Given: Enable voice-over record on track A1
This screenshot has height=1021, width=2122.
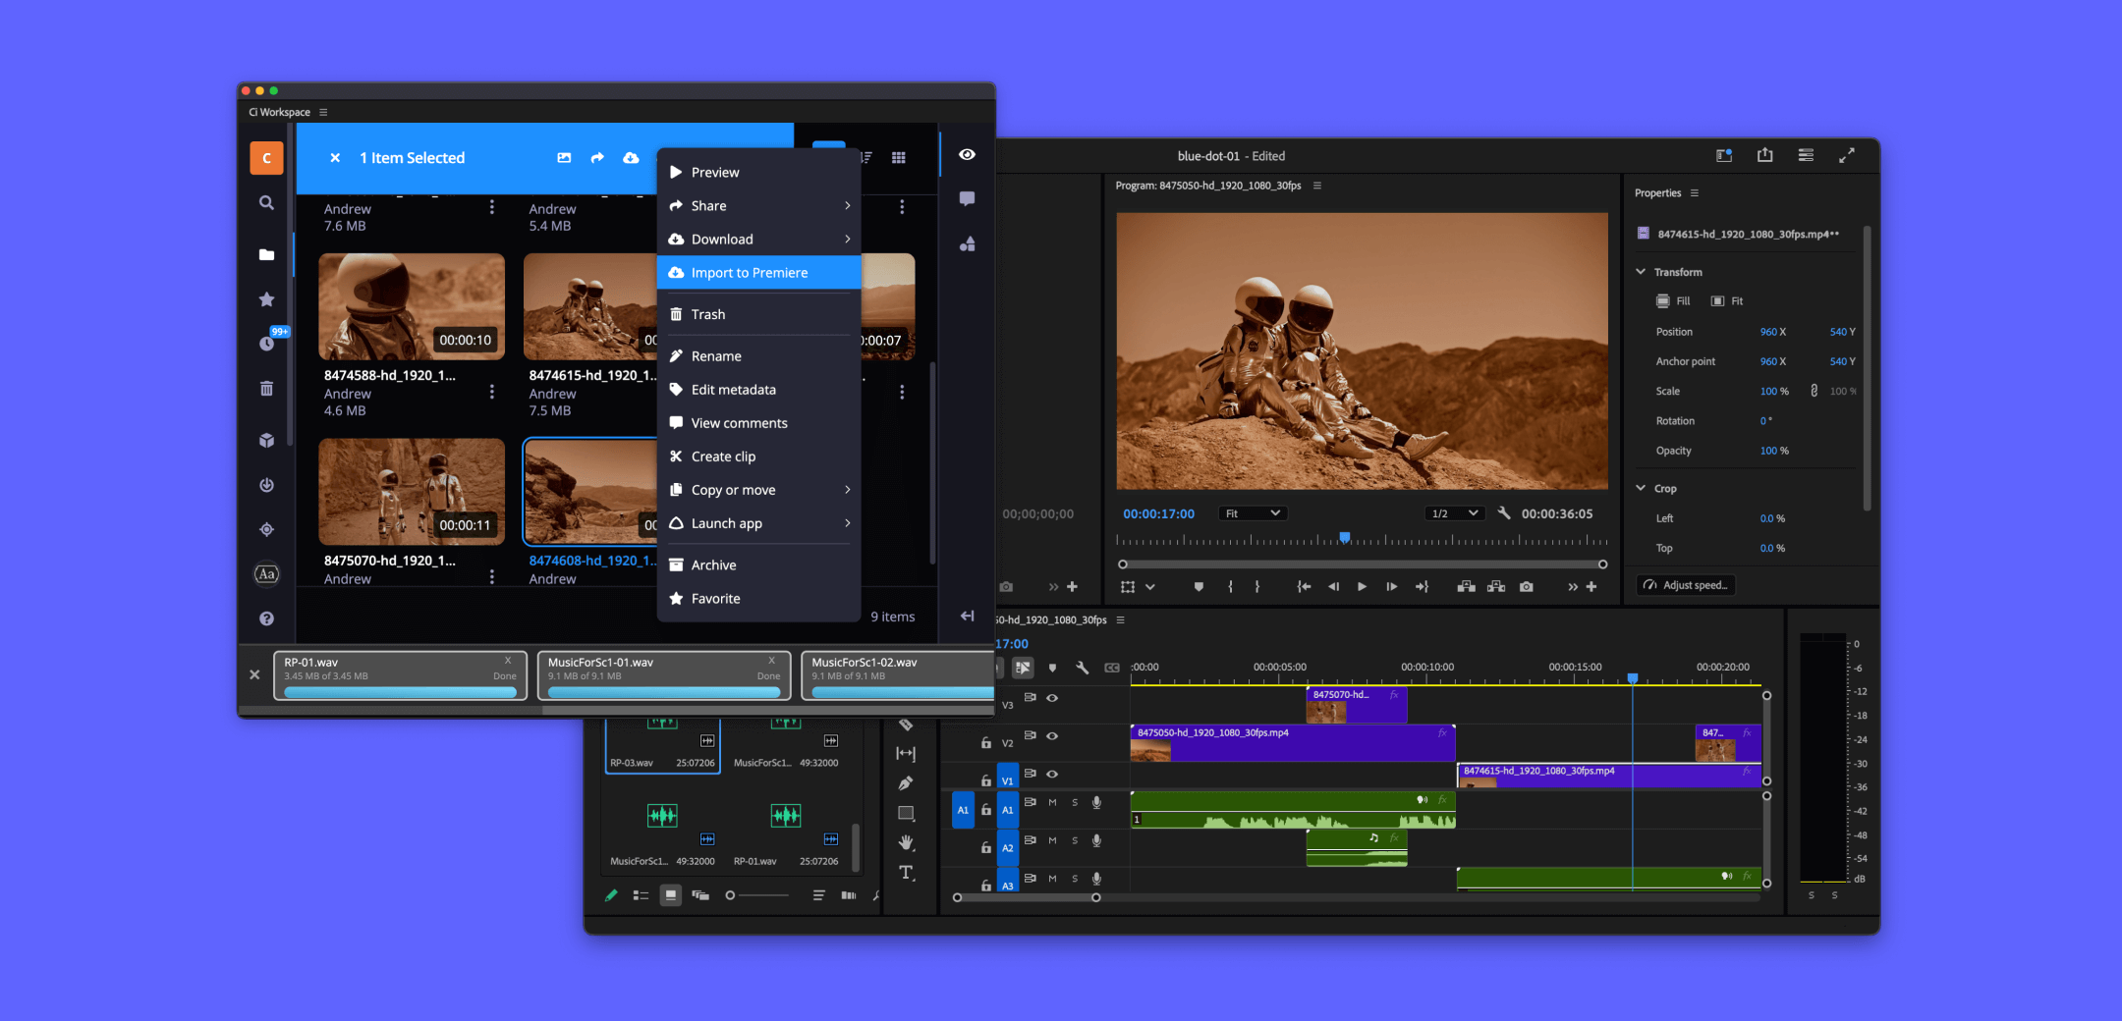Looking at the screenshot, I should coord(1096,802).
